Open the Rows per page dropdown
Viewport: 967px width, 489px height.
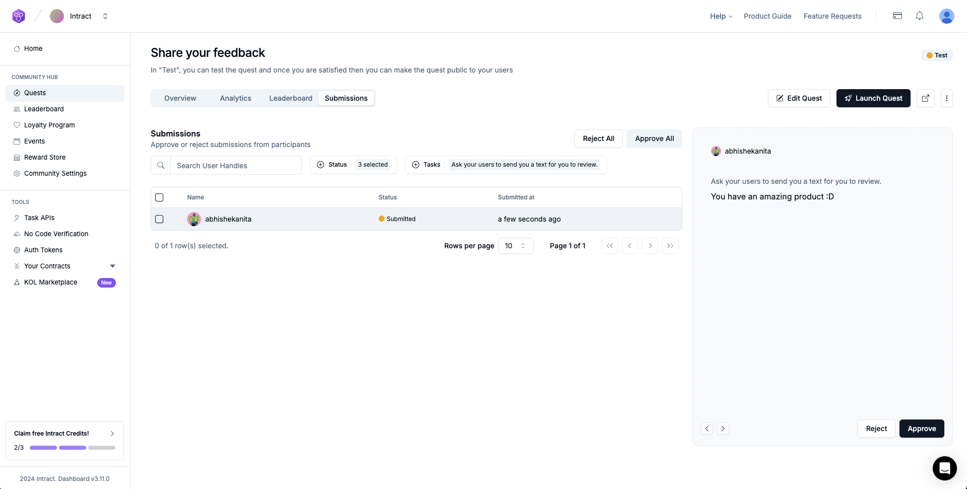tap(515, 246)
